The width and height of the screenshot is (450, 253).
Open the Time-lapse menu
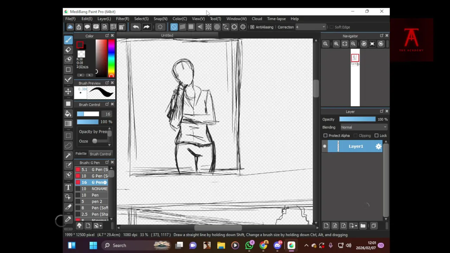pos(276,19)
